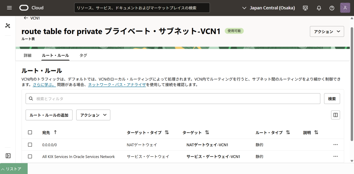
Task: Open the ネットワーク・パス・アナライザ link
Action: tap(117, 85)
